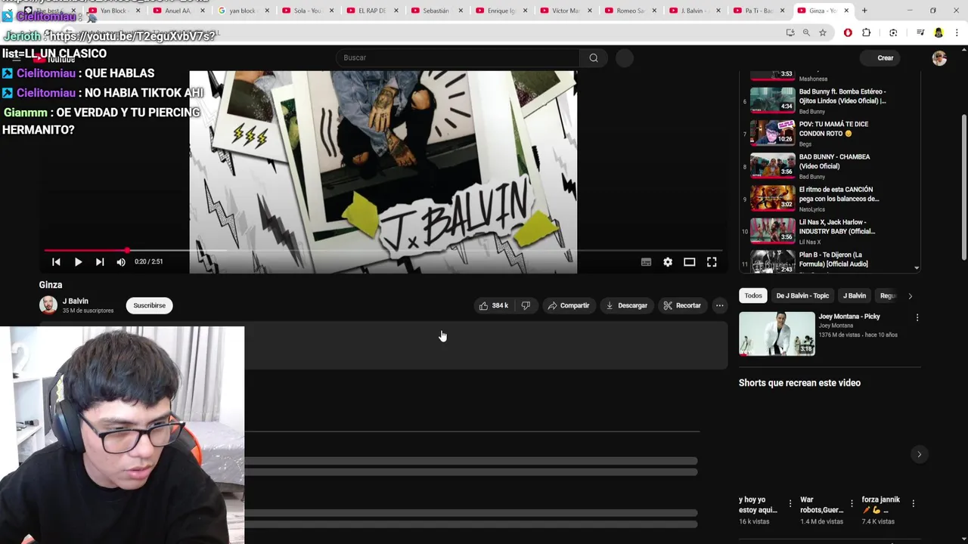Screen dimensions: 968x544
Task: Open the browser extensions puzzle icon
Action: coord(867,32)
